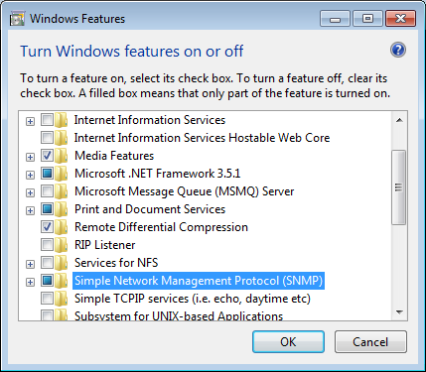Uncheck the Remote Differential Compression checkbox
The width and height of the screenshot is (426, 372).
tap(47, 227)
